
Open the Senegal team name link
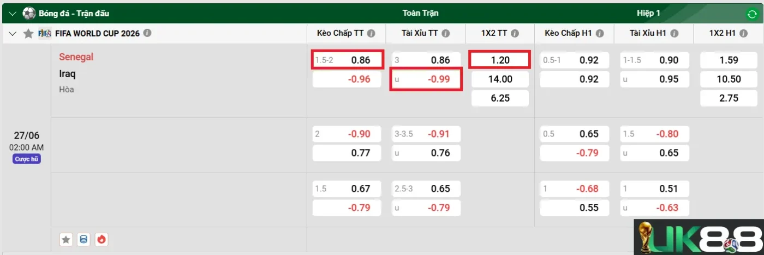(x=76, y=57)
